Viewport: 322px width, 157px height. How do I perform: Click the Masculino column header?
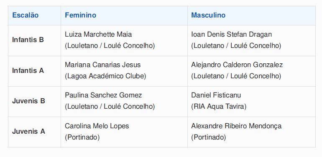[208, 15]
